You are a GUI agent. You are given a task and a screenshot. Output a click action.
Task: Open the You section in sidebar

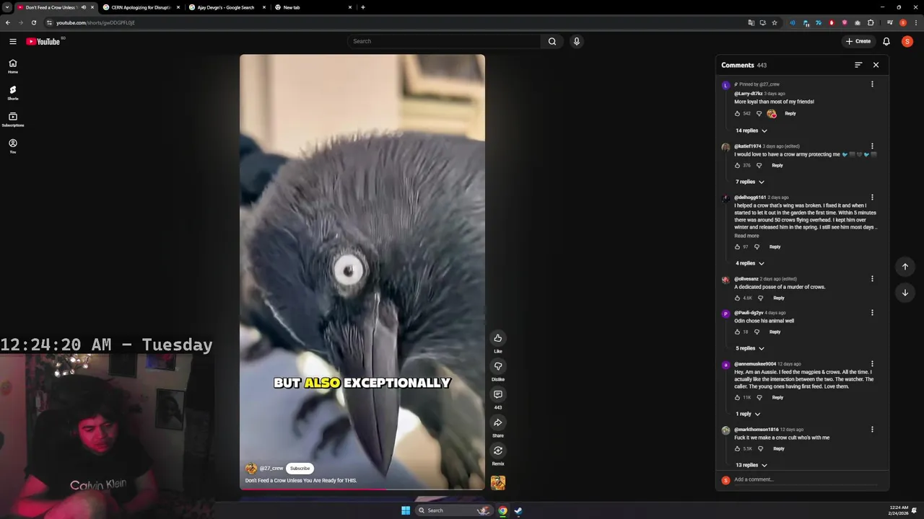click(x=13, y=146)
